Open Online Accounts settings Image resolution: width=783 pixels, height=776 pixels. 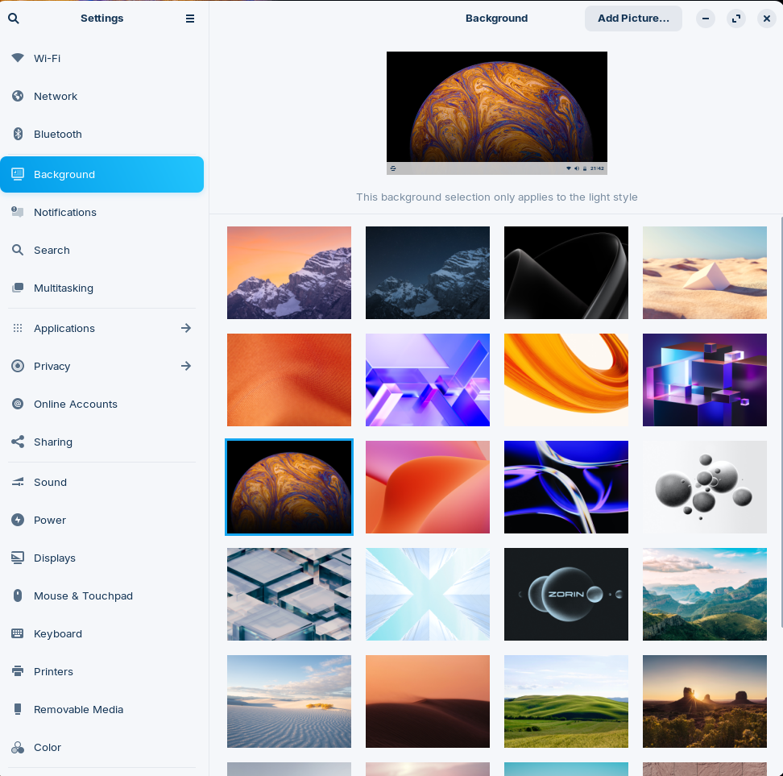[x=76, y=404]
